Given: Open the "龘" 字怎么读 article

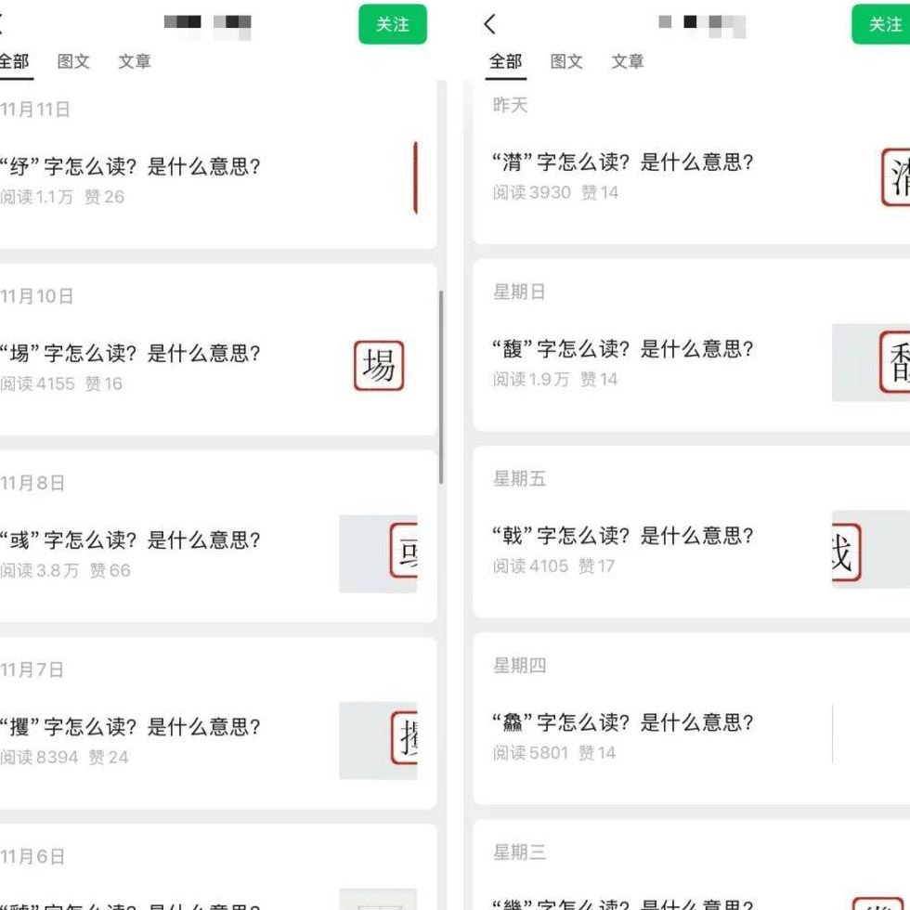Looking at the screenshot, I should pos(622,722).
